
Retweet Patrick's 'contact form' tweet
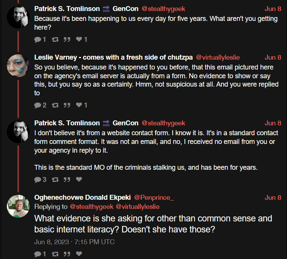click(55, 179)
